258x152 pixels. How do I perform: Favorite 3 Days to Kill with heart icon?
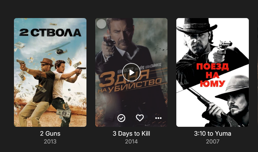click(x=140, y=118)
